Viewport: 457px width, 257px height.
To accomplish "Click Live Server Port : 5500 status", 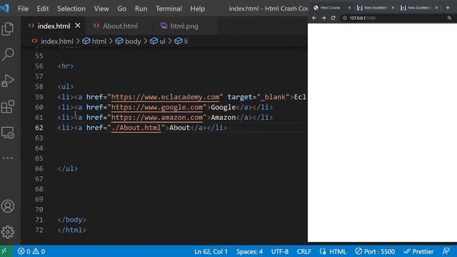I will [375, 251].
